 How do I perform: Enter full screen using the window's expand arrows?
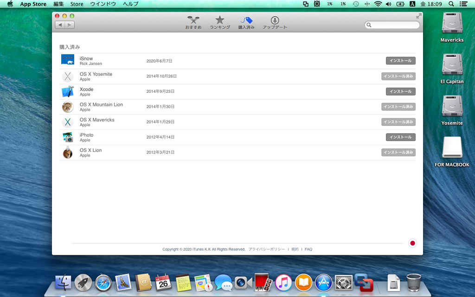[419, 16]
